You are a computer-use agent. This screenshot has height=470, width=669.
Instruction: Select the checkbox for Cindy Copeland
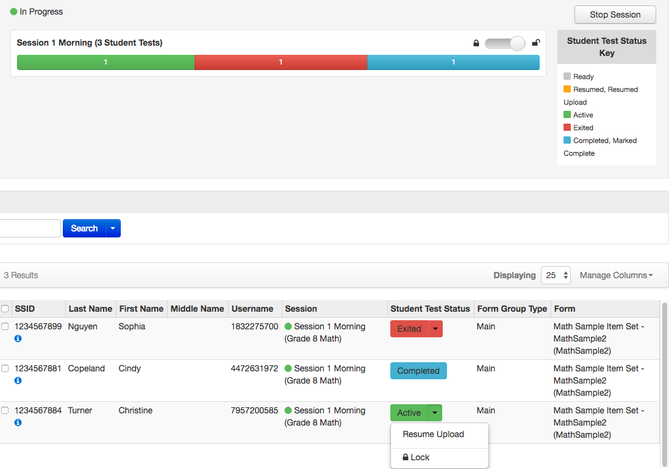click(5, 368)
